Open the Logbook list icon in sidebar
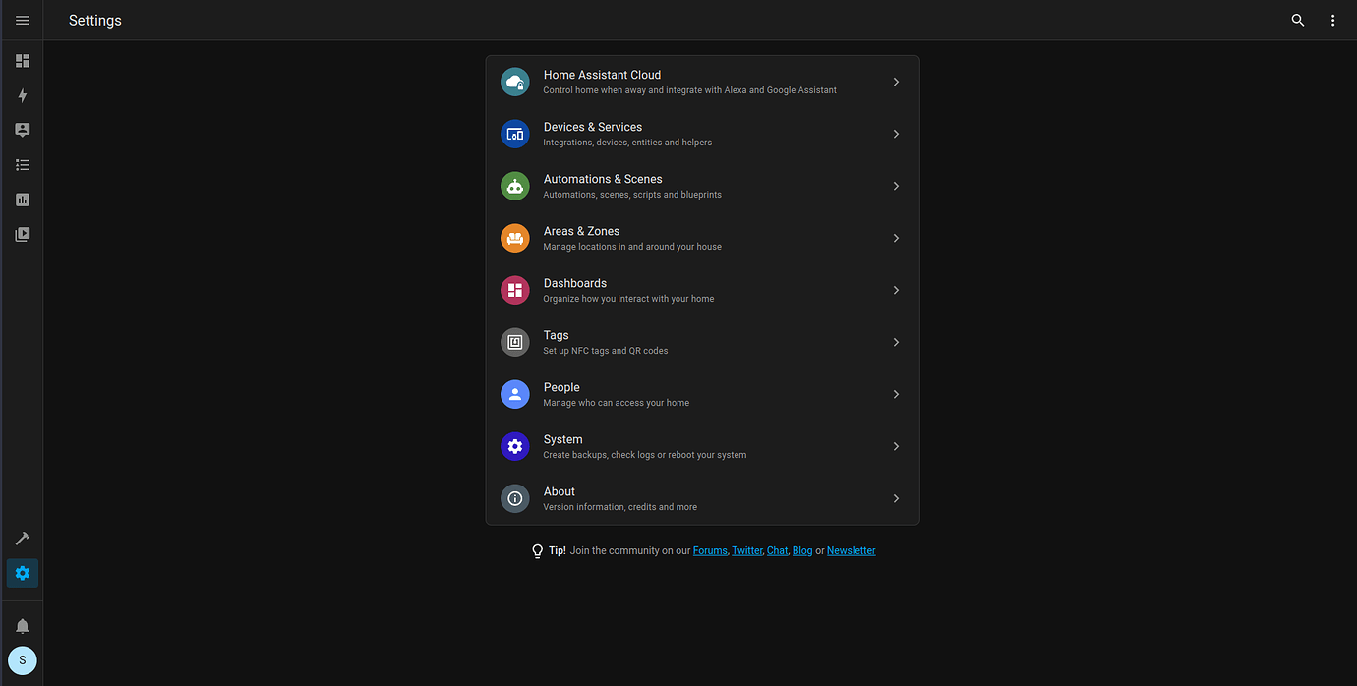The width and height of the screenshot is (1357, 686). (23, 165)
